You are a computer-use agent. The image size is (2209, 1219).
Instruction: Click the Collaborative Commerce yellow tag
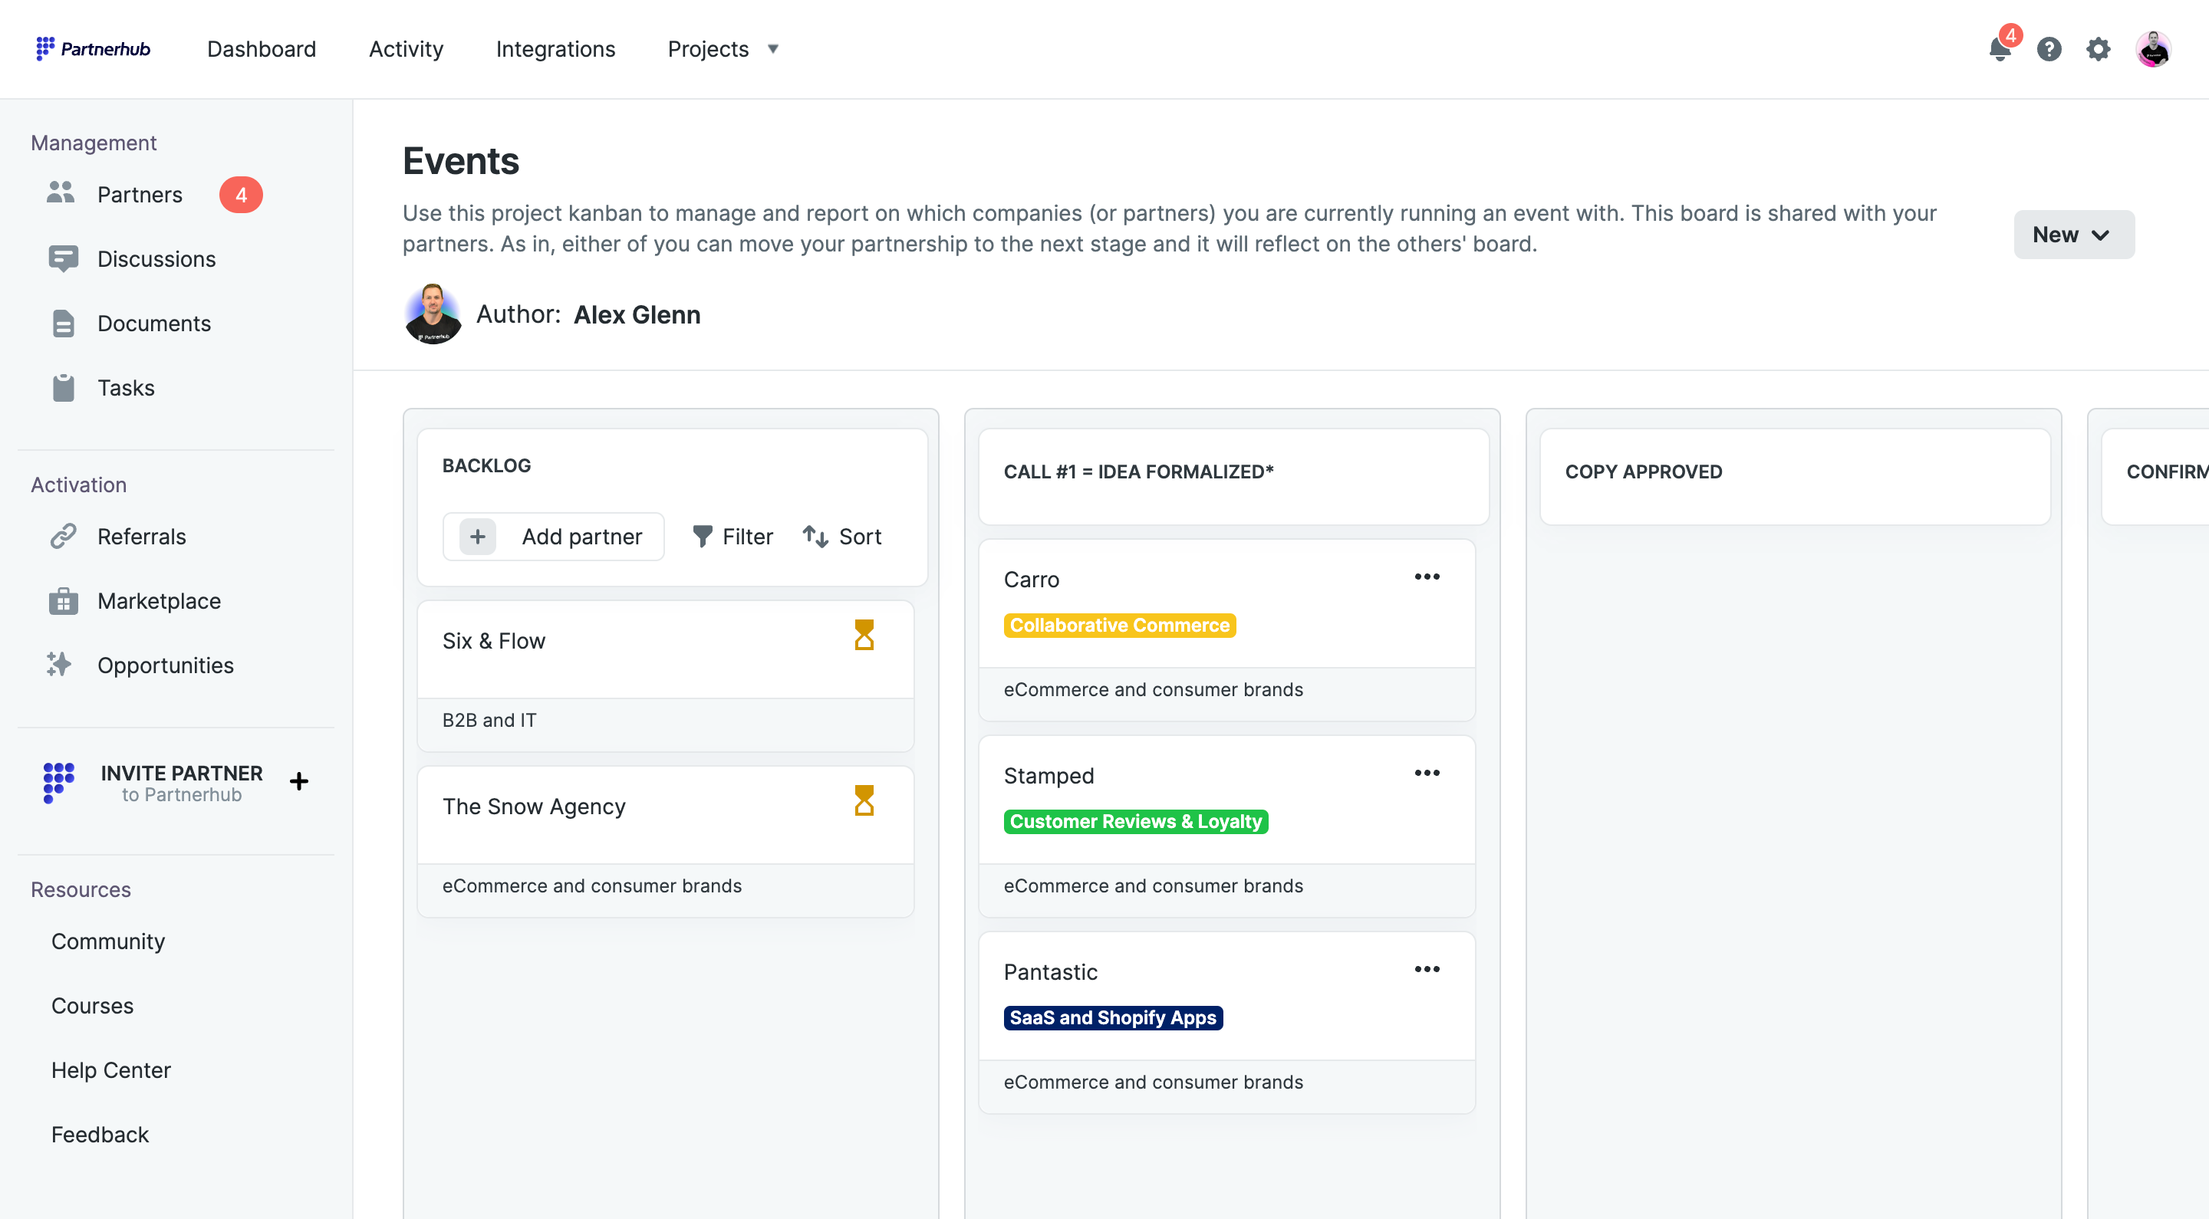point(1118,625)
